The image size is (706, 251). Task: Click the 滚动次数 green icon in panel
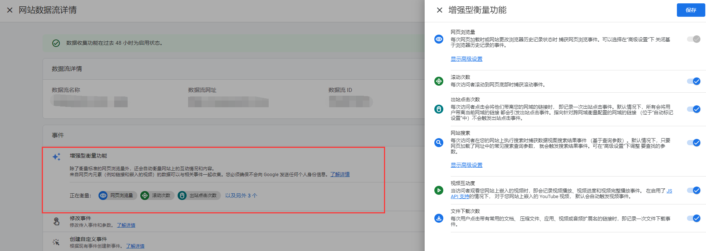tap(439, 81)
